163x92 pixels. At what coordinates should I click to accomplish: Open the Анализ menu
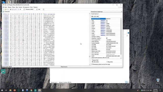[x=20, y=7]
